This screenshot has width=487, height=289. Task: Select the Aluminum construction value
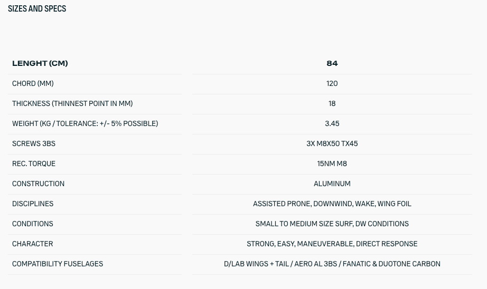tap(332, 184)
